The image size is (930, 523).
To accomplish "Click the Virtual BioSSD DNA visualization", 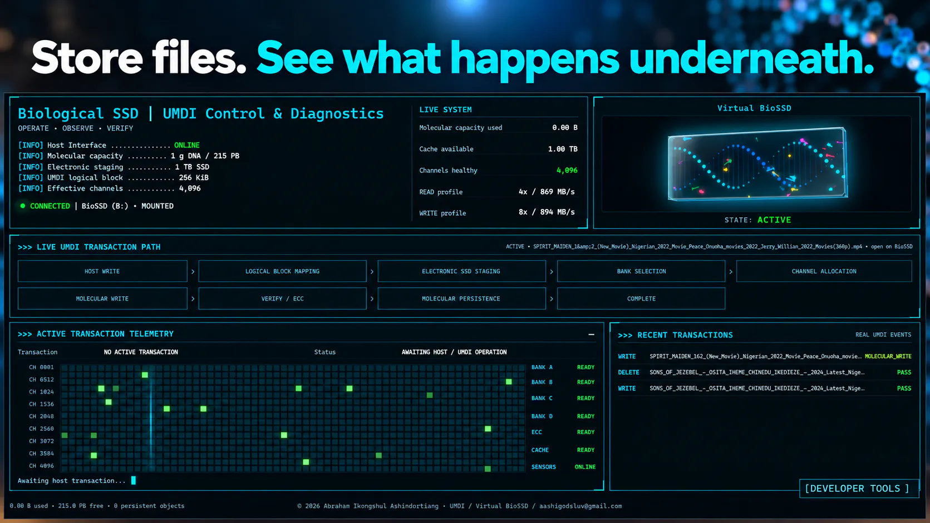I will 757,163.
